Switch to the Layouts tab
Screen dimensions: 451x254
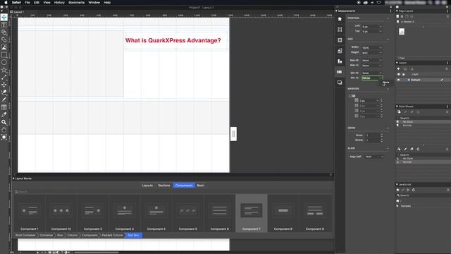coord(147,186)
